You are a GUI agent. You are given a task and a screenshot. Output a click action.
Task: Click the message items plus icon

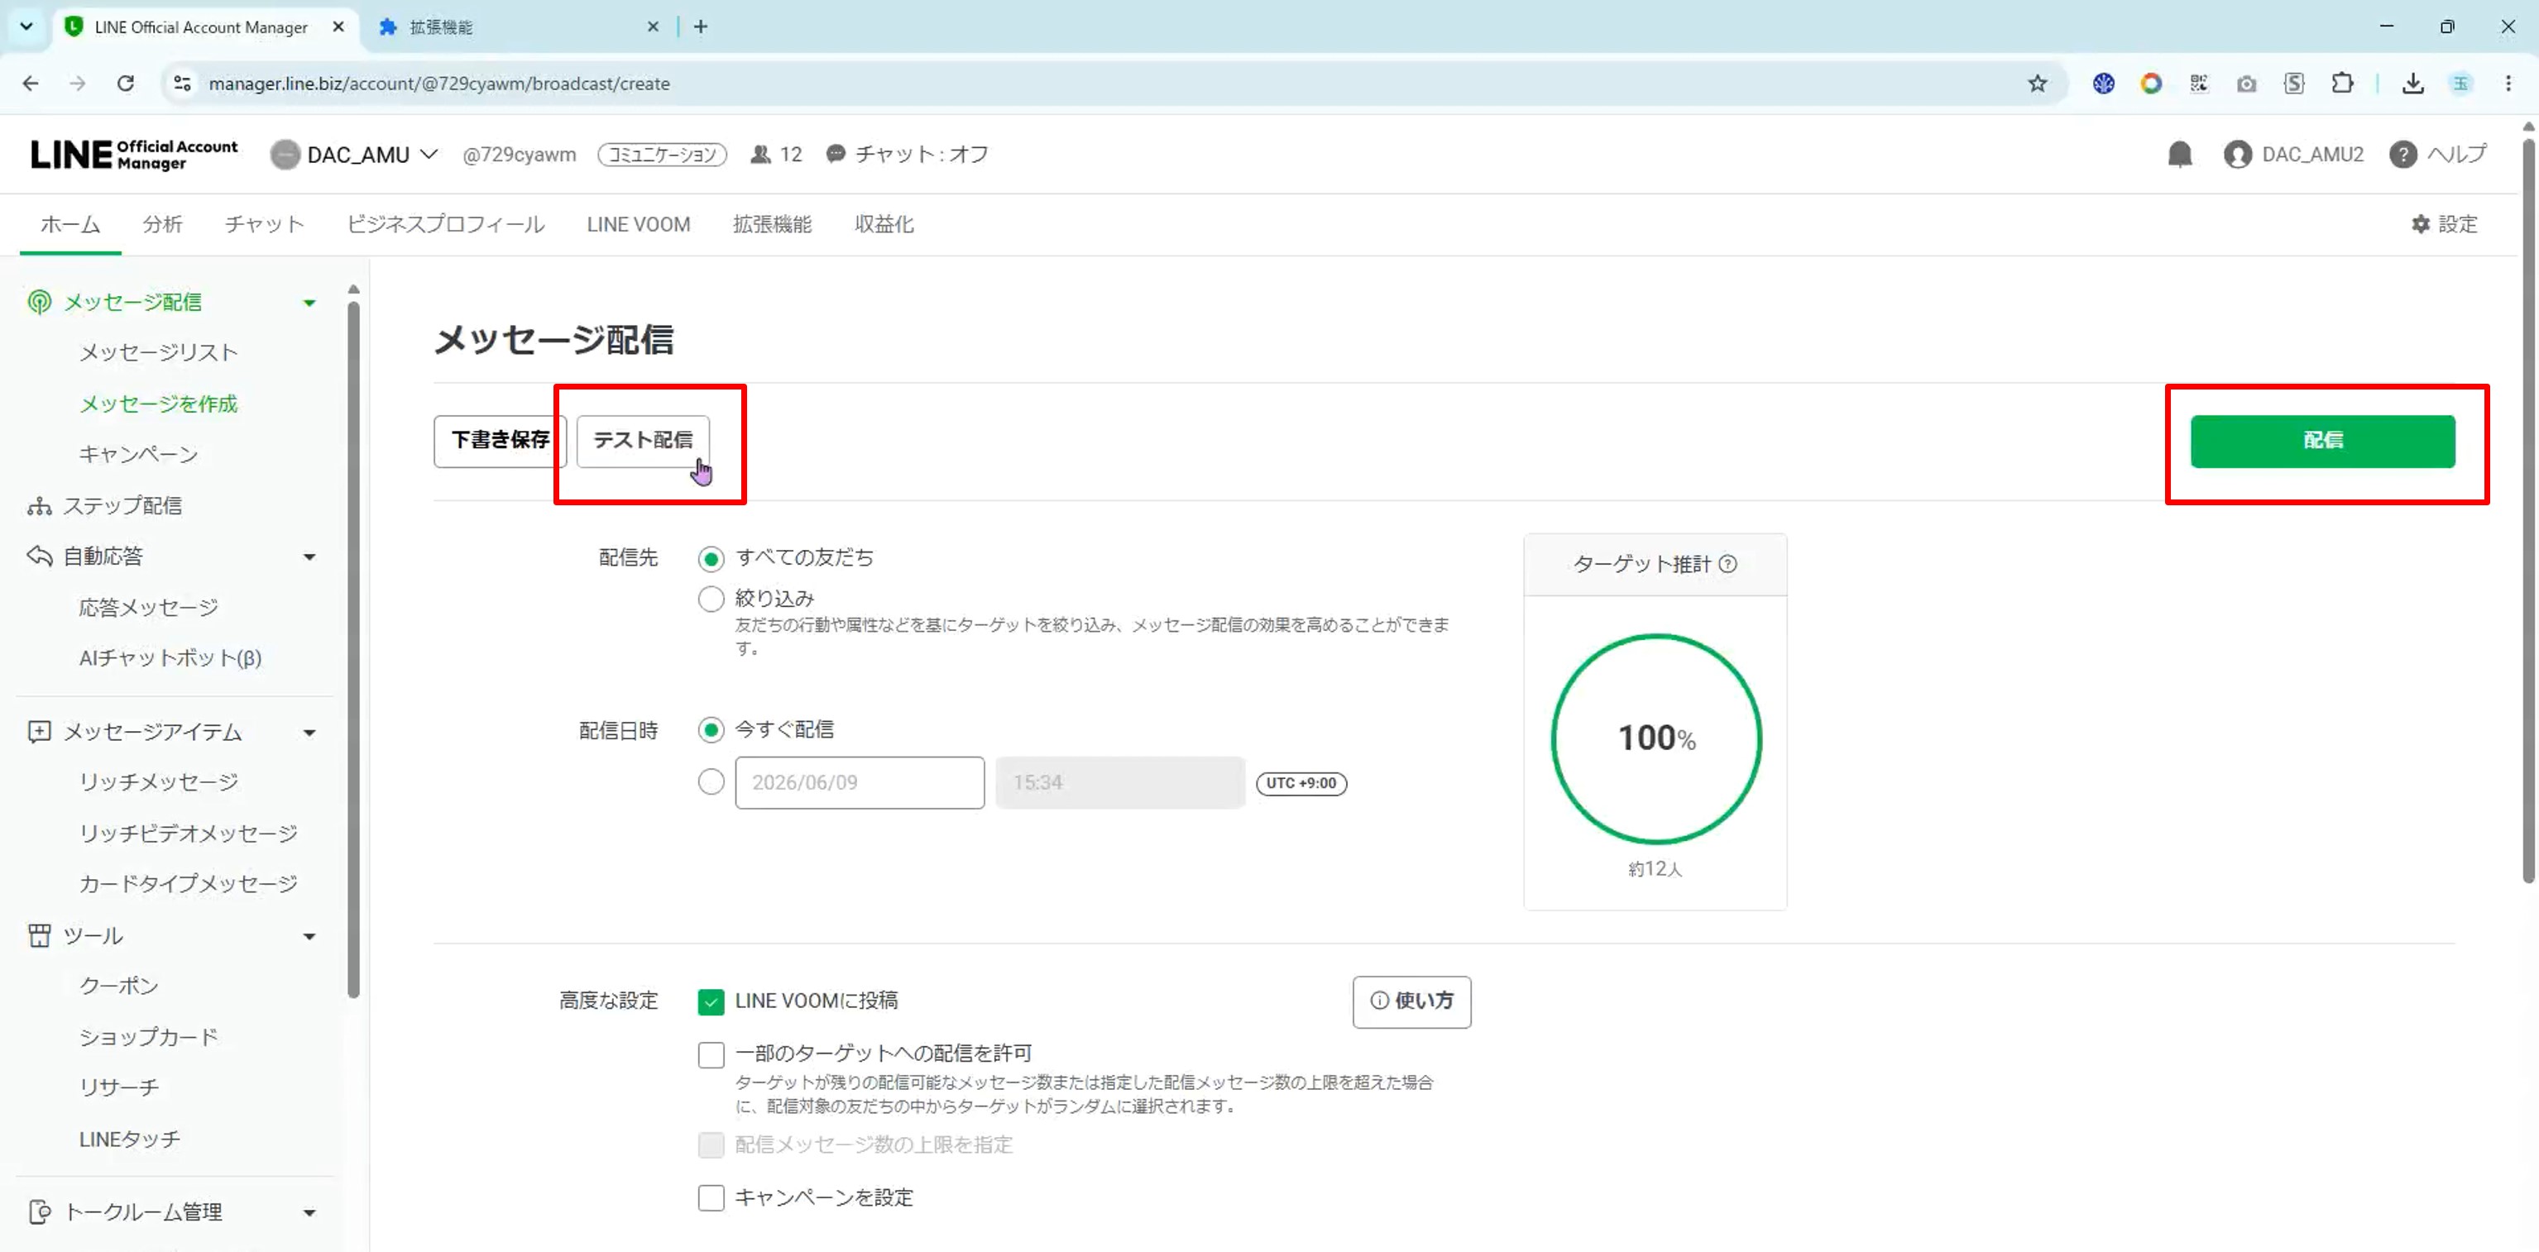click(x=40, y=732)
